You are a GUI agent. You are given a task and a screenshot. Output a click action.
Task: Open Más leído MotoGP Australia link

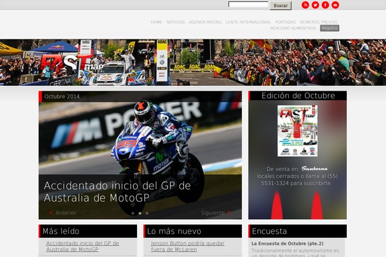pos(82,246)
